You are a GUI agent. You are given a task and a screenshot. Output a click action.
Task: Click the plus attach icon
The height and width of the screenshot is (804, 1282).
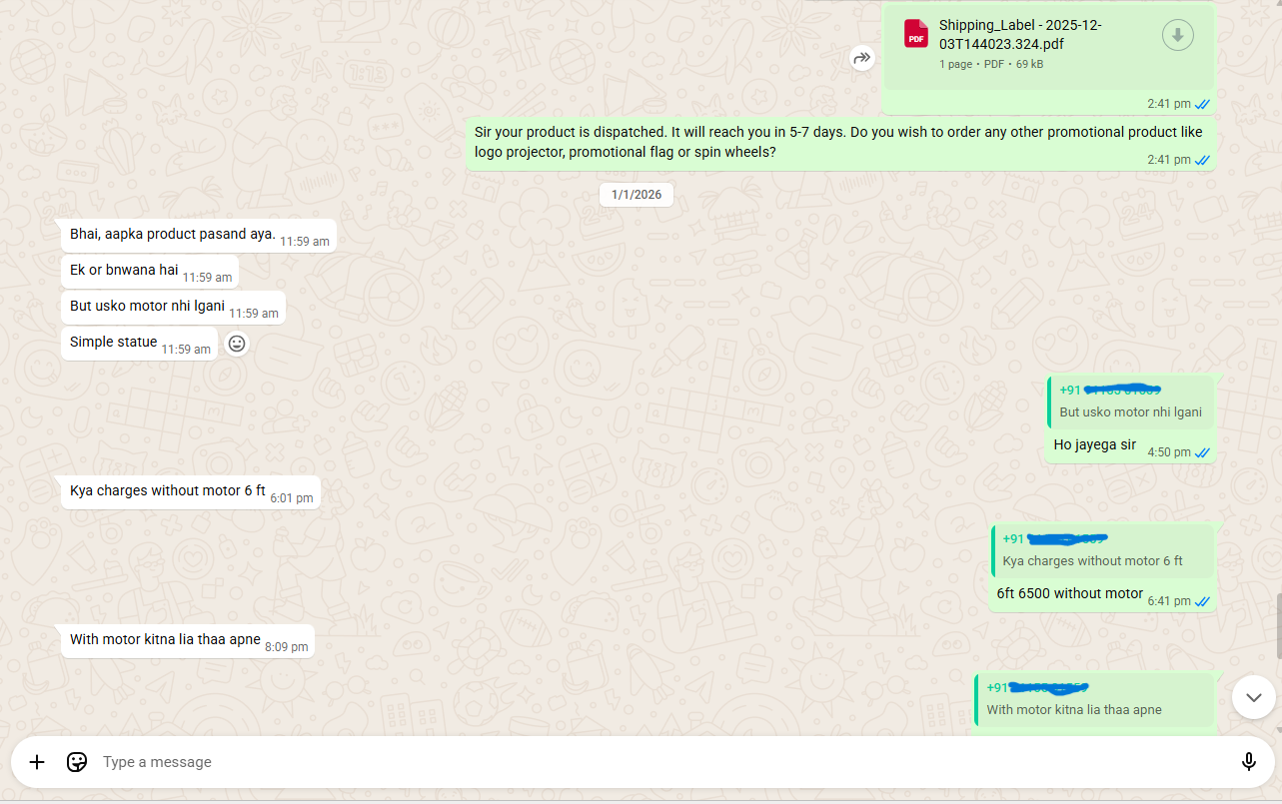[x=37, y=762]
